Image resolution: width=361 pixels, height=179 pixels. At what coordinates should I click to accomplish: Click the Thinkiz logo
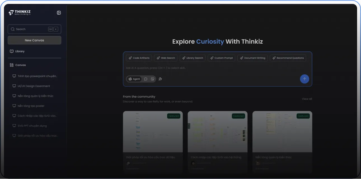tap(20, 13)
